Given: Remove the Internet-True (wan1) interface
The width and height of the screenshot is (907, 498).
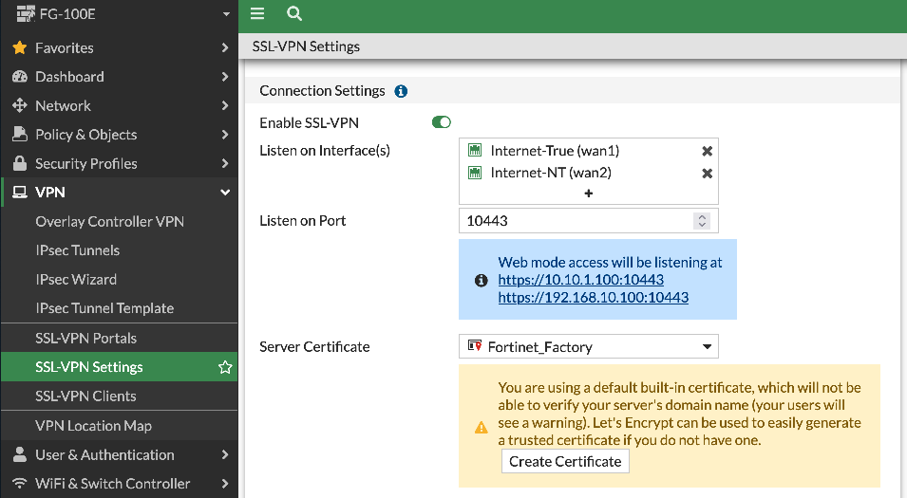Looking at the screenshot, I should [707, 151].
